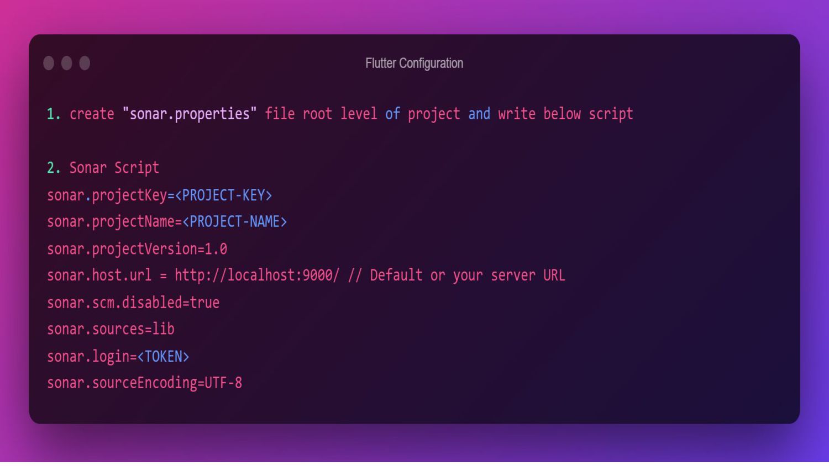Click the <PROJECT-NAME> placeholder
The image size is (829, 466).
click(234, 221)
